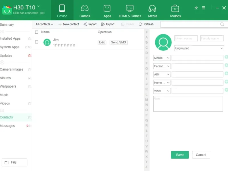Click the Refresh button
The height and width of the screenshot is (171, 228).
tap(146, 24)
